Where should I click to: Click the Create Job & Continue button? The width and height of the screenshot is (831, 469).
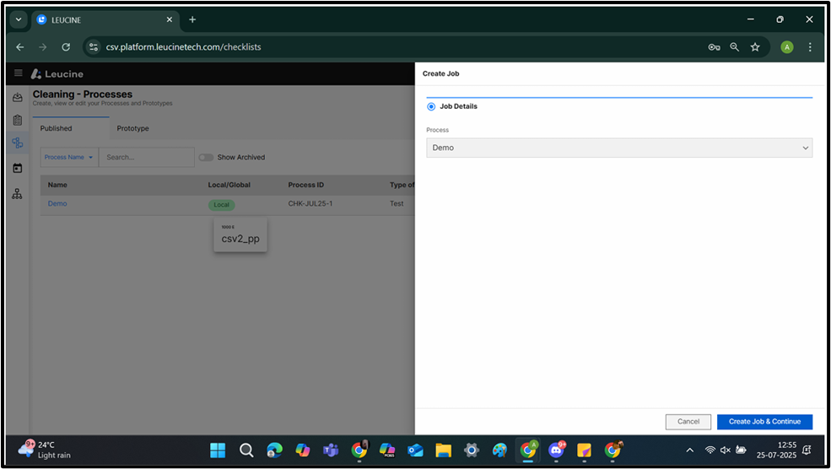point(764,422)
